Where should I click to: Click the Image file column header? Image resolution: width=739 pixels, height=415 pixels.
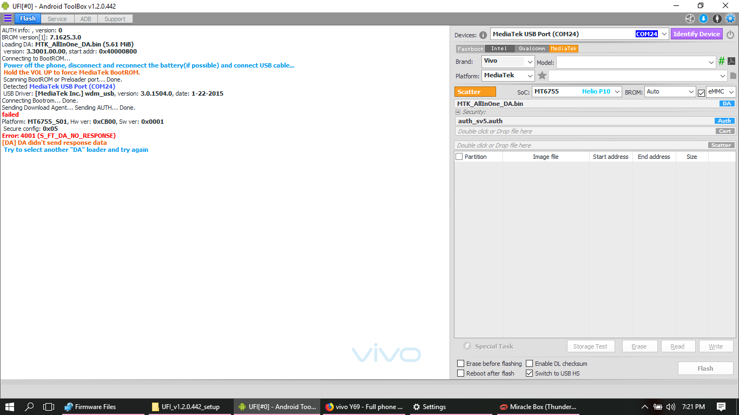[546, 157]
